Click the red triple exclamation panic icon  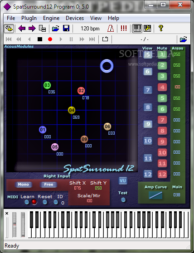pos(124,29)
